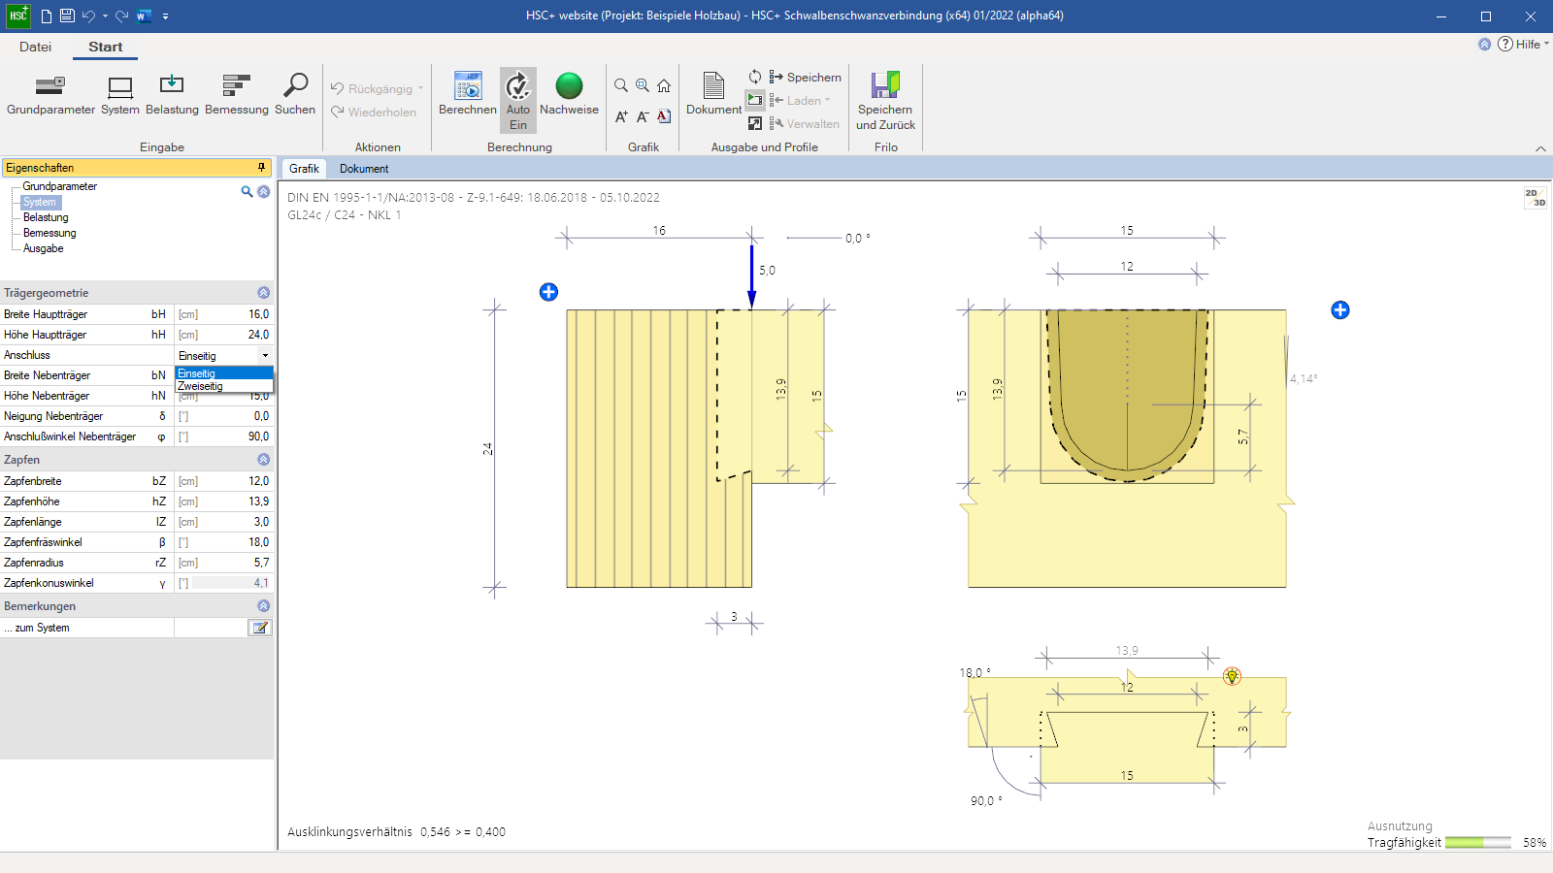
Task: Open the Grundparameter ribbon tool
Action: click(x=50, y=95)
